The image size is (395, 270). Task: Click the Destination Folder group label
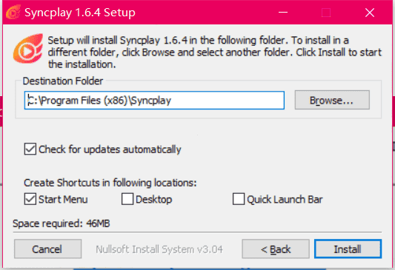coord(63,81)
